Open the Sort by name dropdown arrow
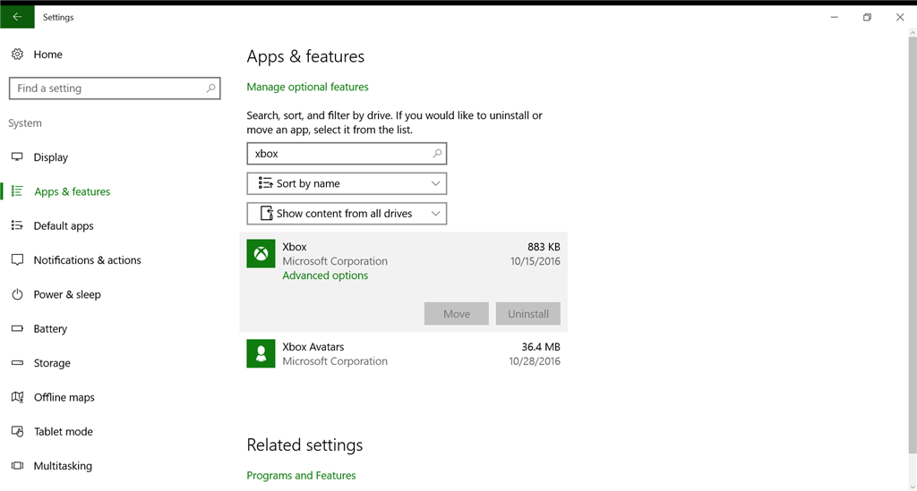The width and height of the screenshot is (917, 491). point(436,183)
